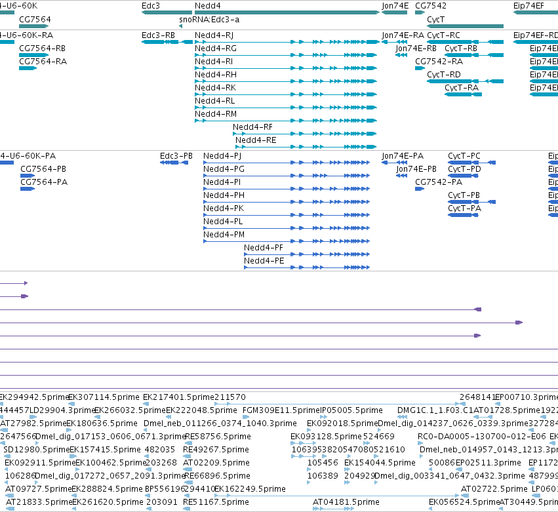Choose transcript Nedd4-RK
This screenshot has width=558, height=512.
pos(215,88)
